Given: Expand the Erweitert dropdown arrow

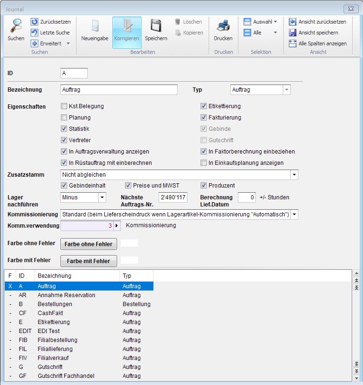Looking at the screenshot, I should tap(68, 43).
